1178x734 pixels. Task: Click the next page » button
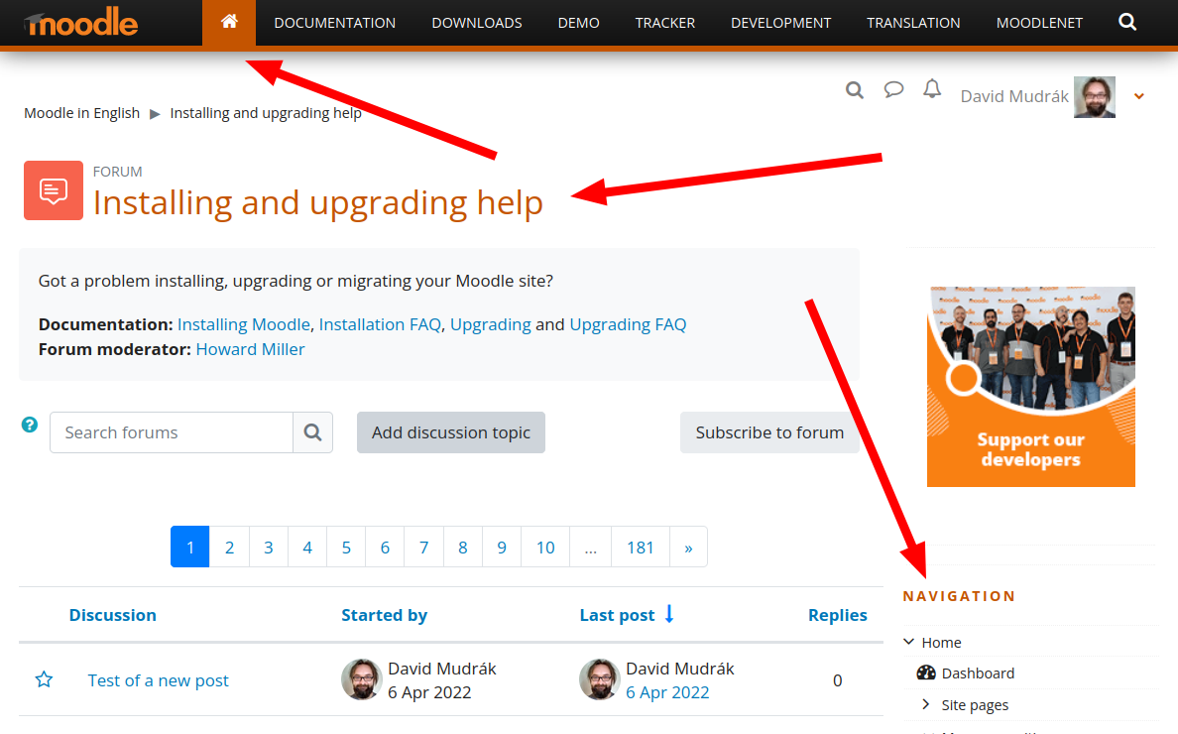[688, 547]
